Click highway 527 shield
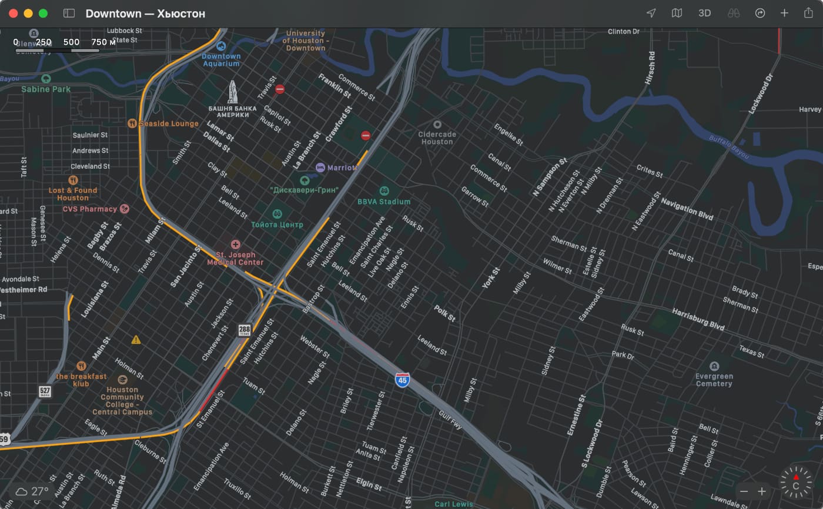This screenshot has height=509, width=823. pos(45,391)
